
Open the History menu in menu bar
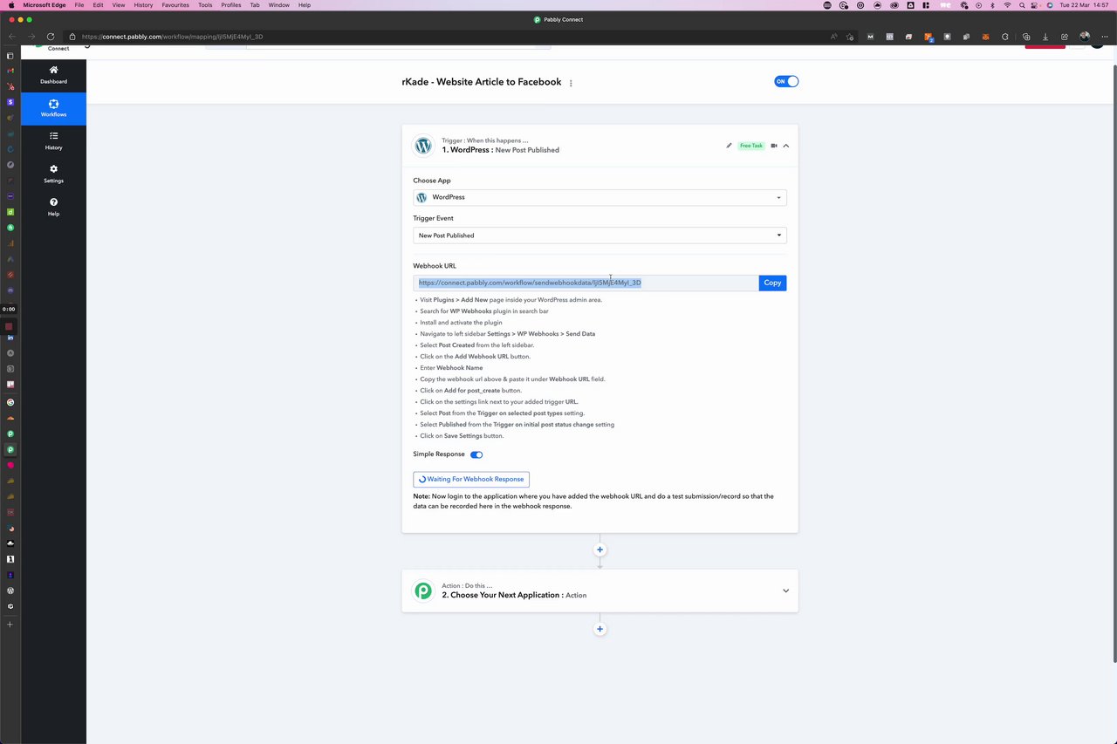click(x=143, y=5)
